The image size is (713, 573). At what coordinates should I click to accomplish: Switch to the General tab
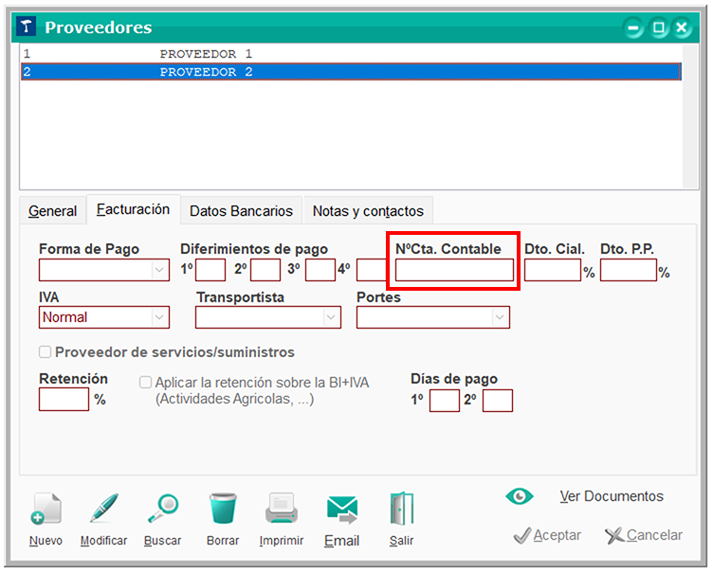click(52, 211)
